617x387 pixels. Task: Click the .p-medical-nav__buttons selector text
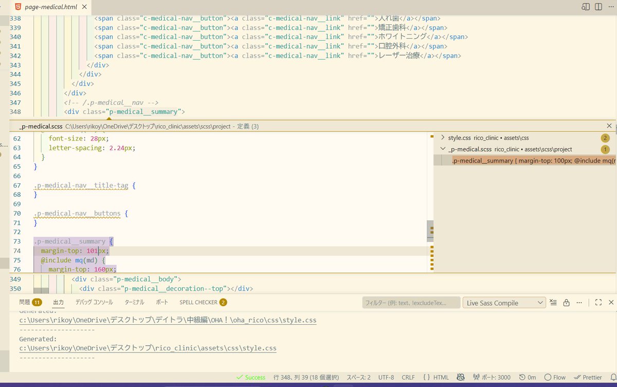[x=77, y=213]
